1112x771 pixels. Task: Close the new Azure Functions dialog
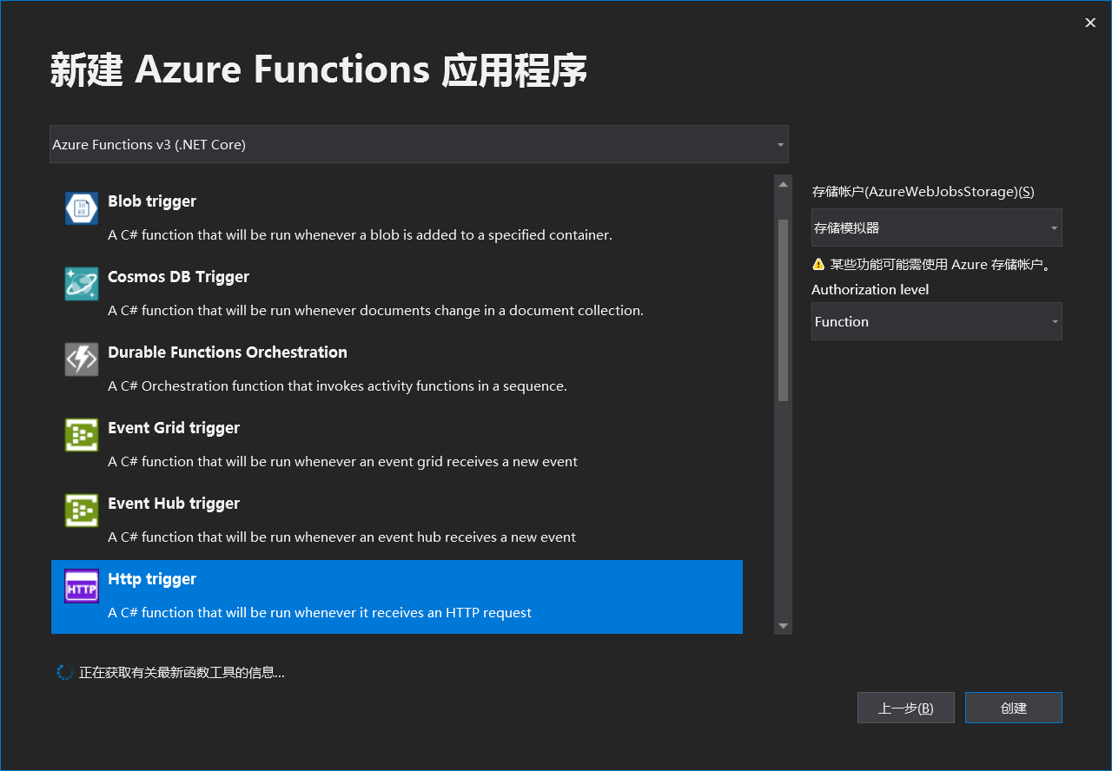tap(1090, 23)
